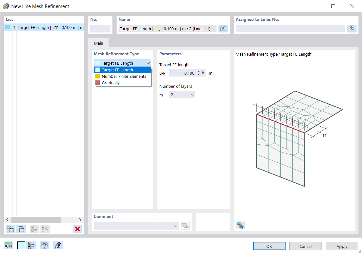This screenshot has height=254, width=362.
Task: Click the edit name icon beside Name field
Action: coord(223,29)
